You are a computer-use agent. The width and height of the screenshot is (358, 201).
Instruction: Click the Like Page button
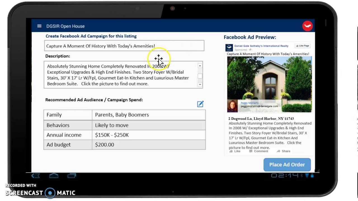(x=303, y=46)
